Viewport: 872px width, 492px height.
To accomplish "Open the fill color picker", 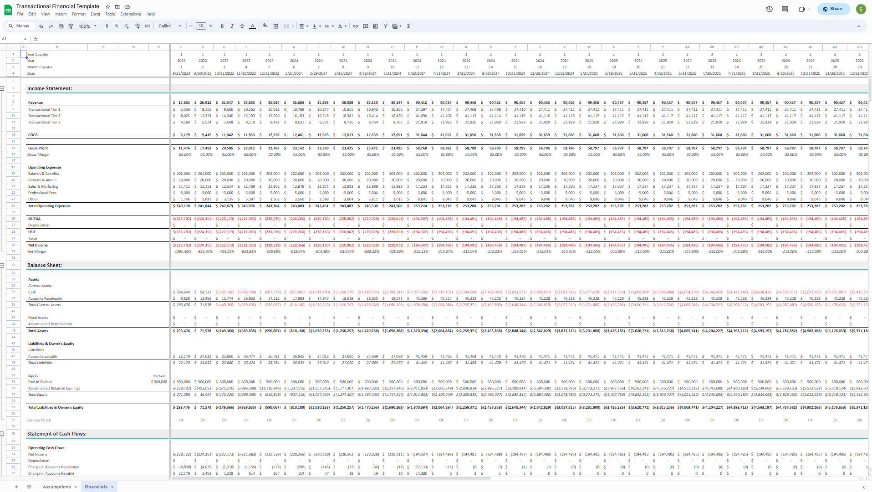I will point(265,26).
